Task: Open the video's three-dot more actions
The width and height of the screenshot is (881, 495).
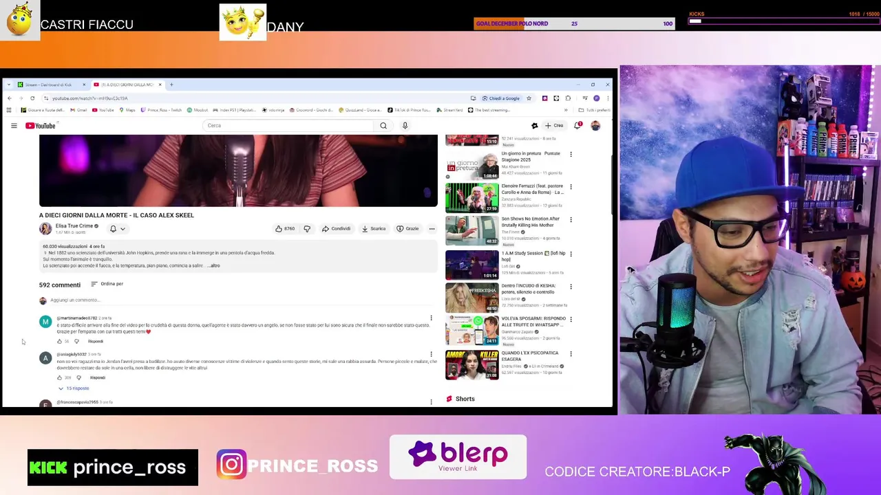Action: [432, 229]
